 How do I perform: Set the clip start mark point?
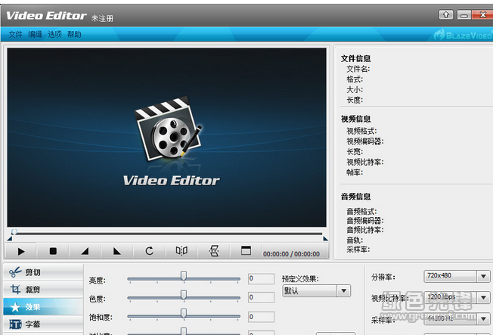point(85,251)
